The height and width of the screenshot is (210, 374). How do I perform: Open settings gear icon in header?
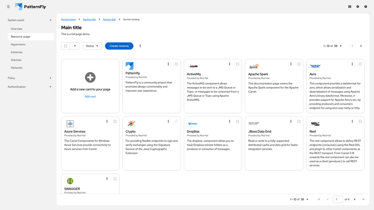tap(358, 7)
